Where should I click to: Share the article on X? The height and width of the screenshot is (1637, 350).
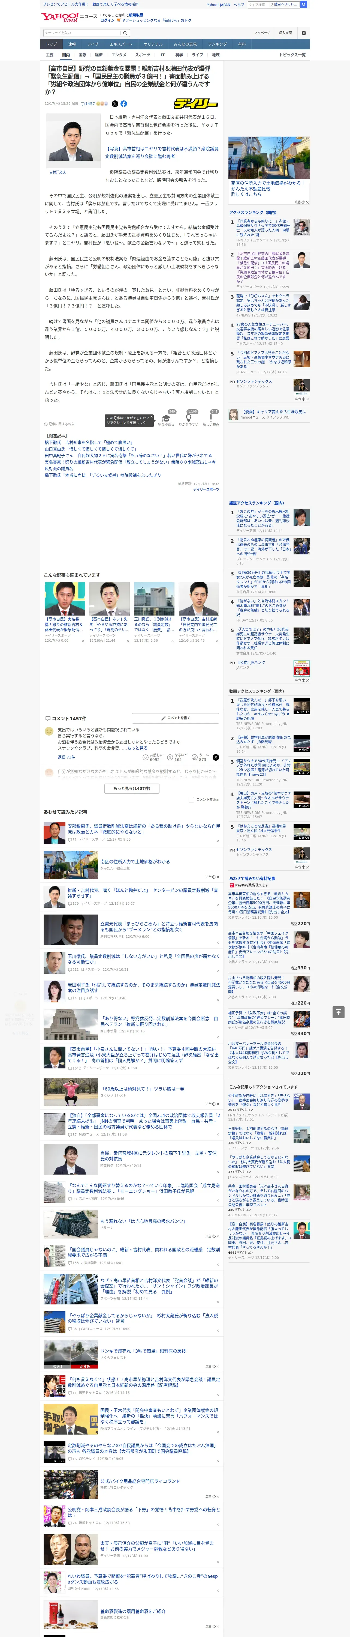115,104
